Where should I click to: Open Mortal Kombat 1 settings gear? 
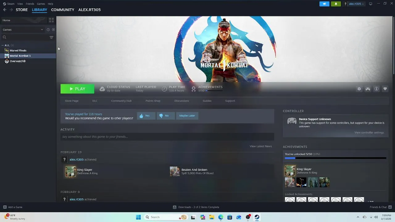[359, 89]
